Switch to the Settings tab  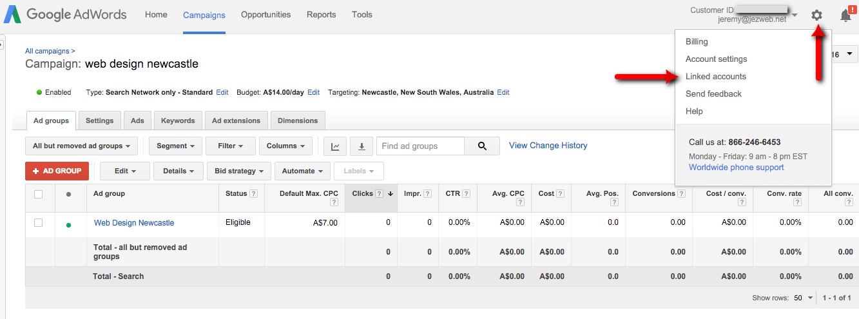click(100, 121)
